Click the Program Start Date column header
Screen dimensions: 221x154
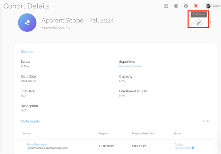143,133
